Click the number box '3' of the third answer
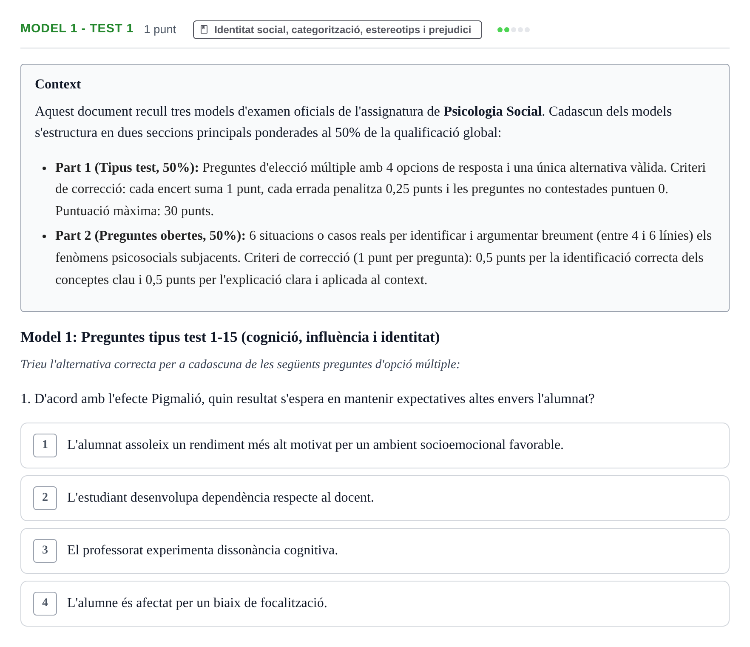Viewport: 750px width, 647px height. [x=45, y=551]
